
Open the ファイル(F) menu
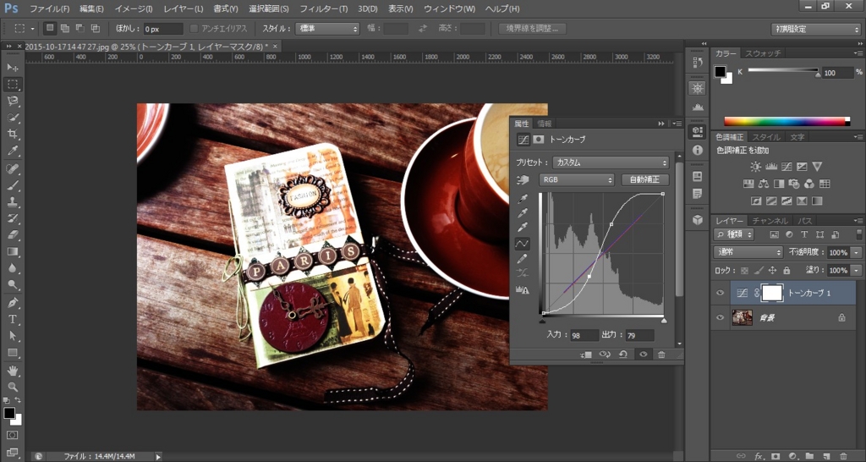coord(49,8)
